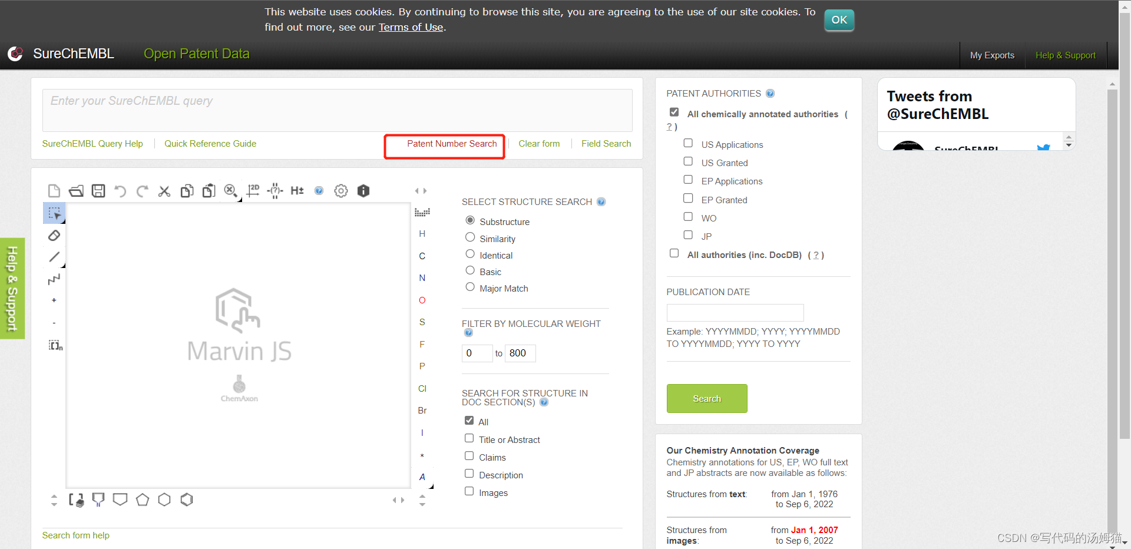
Task: Check the Images section checkbox
Action: tap(469, 491)
